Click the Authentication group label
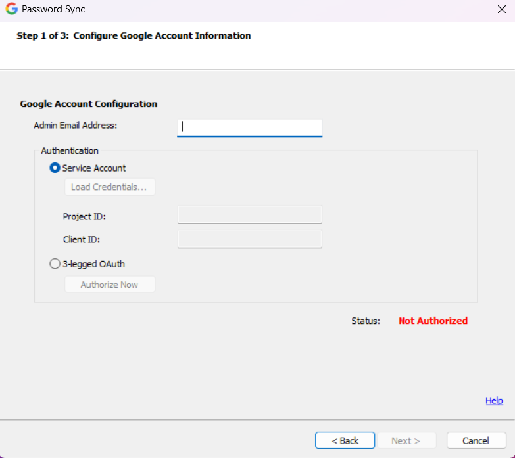Image resolution: width=515 pixels, height=458 pixels. tap(70, 150)
